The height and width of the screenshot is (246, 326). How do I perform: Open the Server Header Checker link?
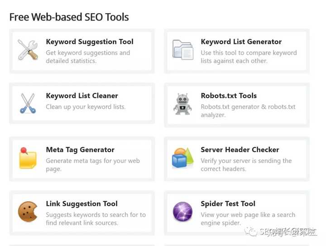click(240, 150)
